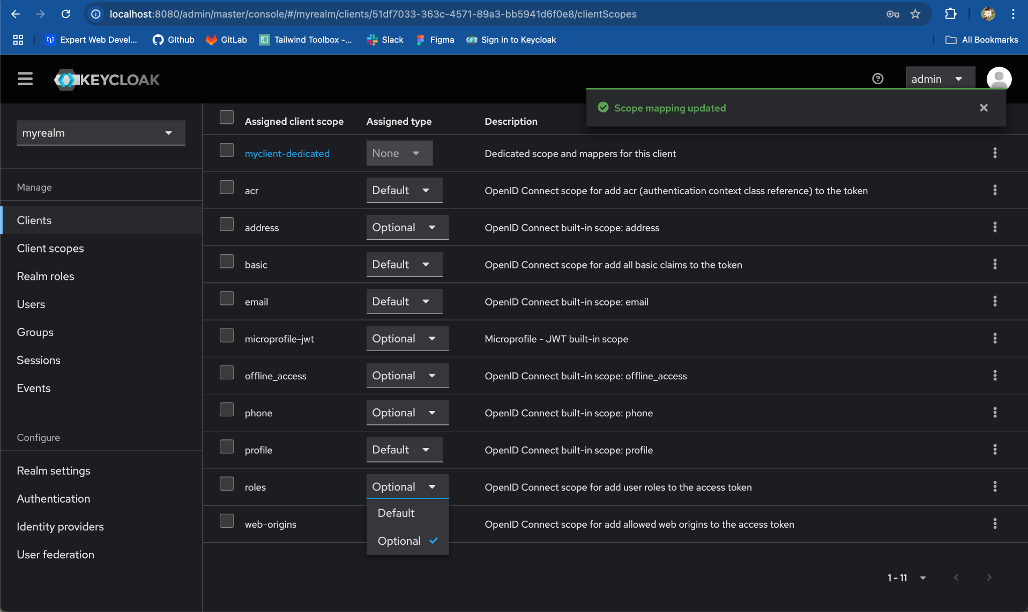Open kebab menu for roles row

coord(994,487)
